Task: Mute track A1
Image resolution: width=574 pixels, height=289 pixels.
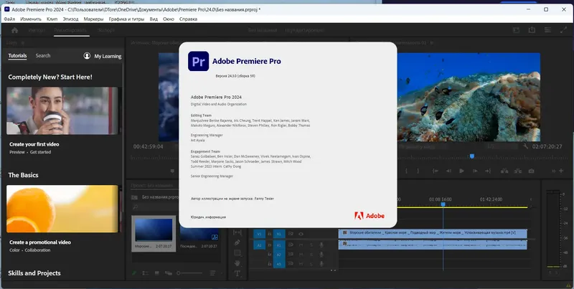Action: coord(301,245)
